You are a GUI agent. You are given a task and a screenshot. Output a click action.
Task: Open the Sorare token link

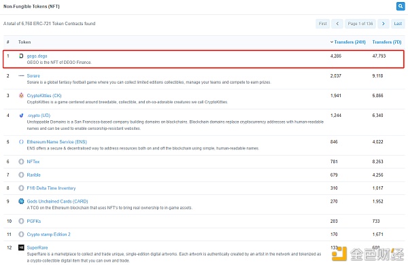point(33,75)
